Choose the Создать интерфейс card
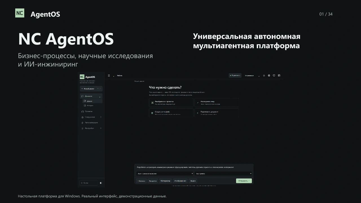 pos(171,112)
